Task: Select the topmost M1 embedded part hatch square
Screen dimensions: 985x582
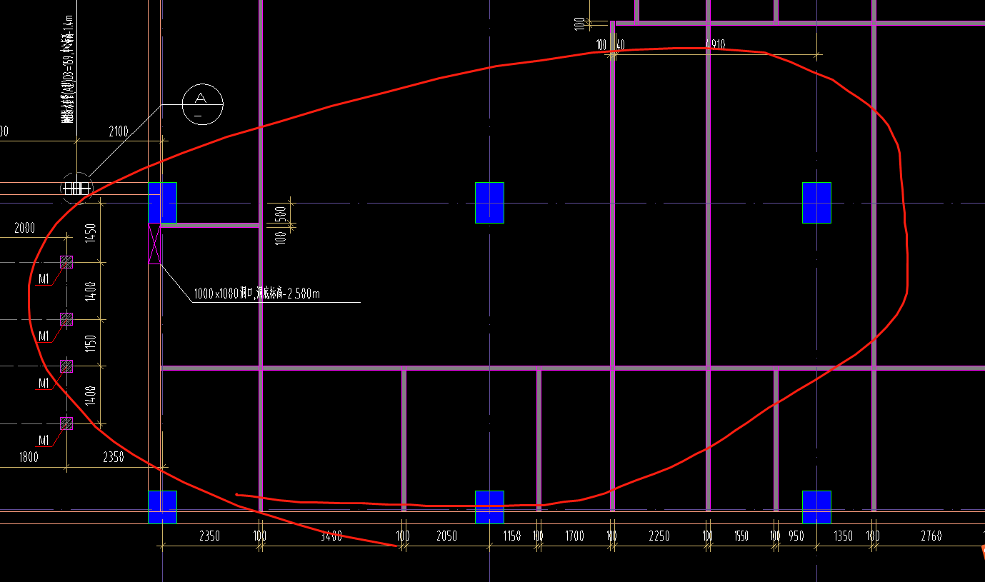Action: coord(66,262)
